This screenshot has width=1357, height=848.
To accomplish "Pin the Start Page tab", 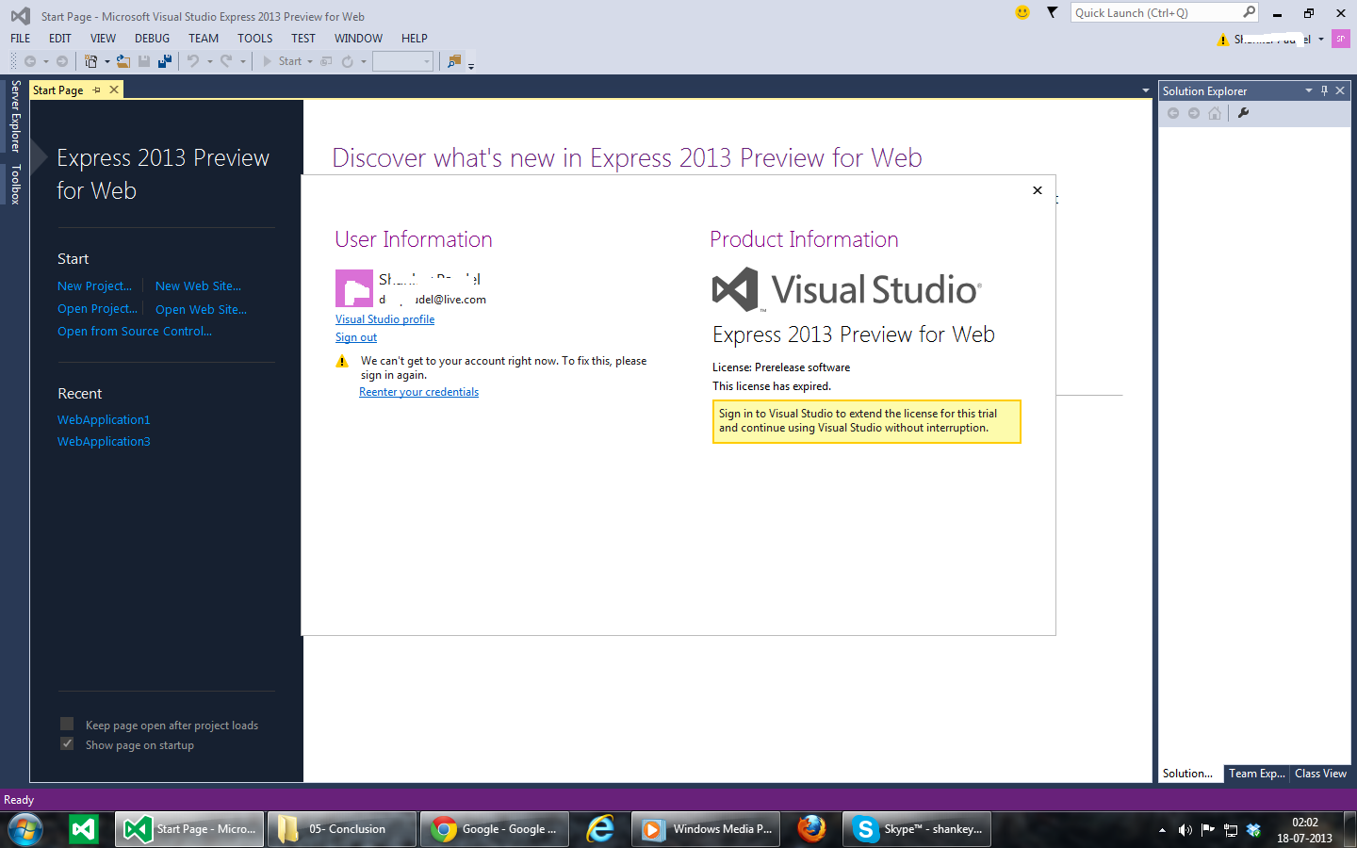I will [96, 90].
